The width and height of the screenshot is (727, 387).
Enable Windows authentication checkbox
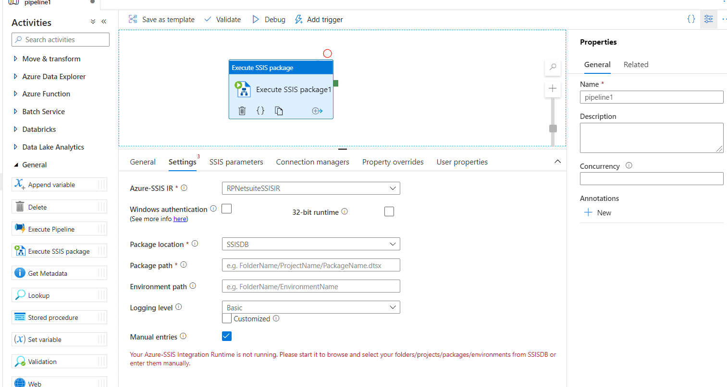coord(227,209)
